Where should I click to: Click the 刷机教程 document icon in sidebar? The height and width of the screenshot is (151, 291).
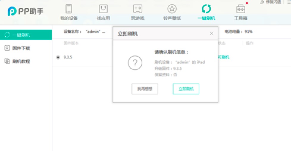tap(7, 61)
